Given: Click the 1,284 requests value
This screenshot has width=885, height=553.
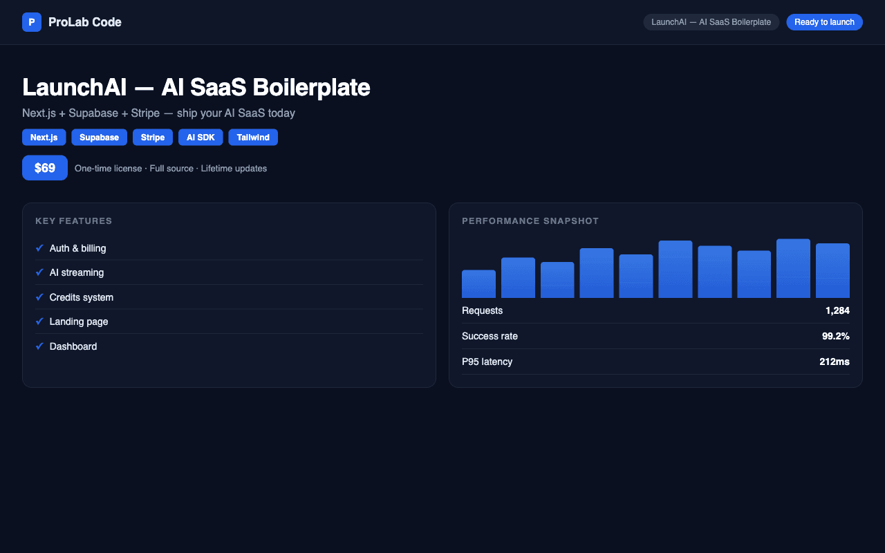Looking at the screenshot, I should (x=837, y=311).
